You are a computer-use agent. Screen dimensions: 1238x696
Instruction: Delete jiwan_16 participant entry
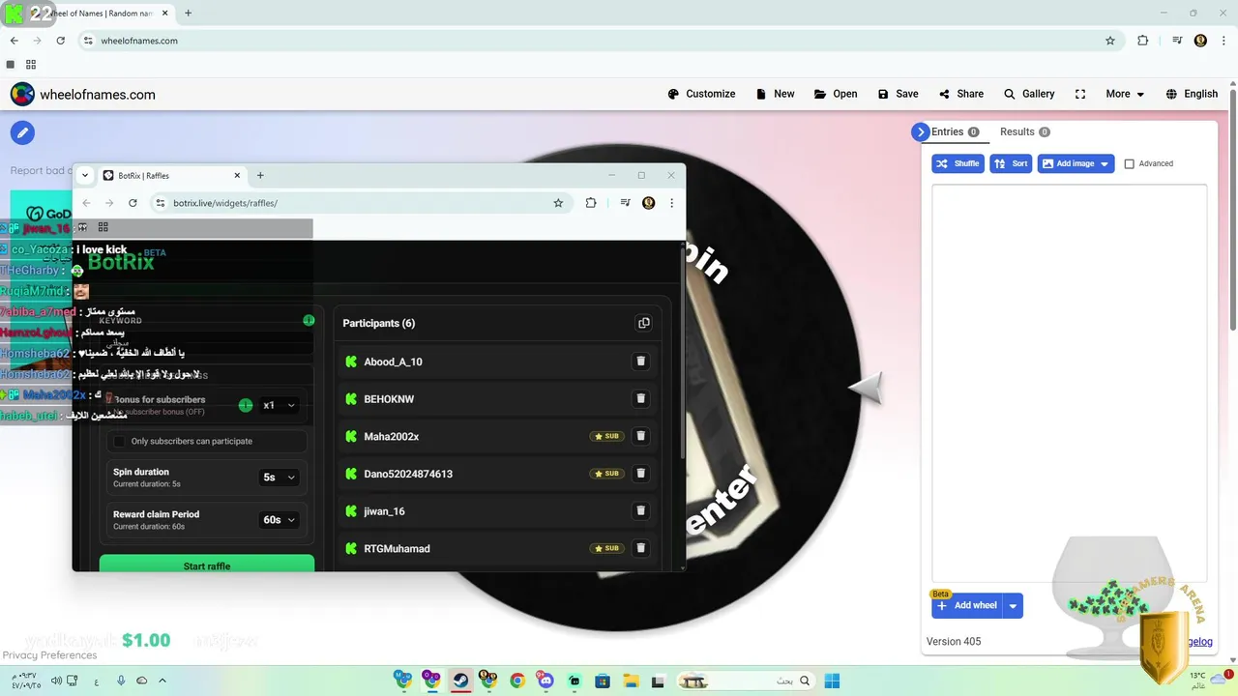tap(640, 510)
